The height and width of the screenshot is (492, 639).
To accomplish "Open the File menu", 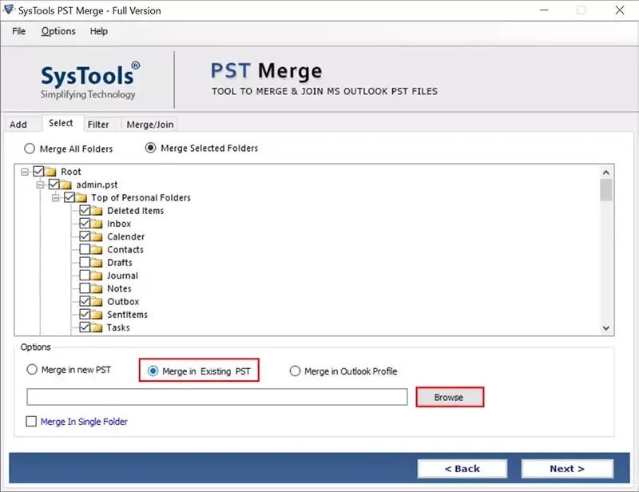I will tap(18, 31).
